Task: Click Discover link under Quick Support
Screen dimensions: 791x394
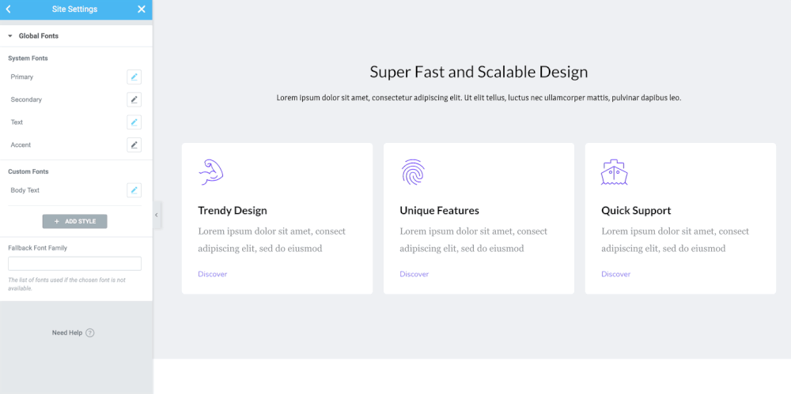Action: (x=616, y=274)
